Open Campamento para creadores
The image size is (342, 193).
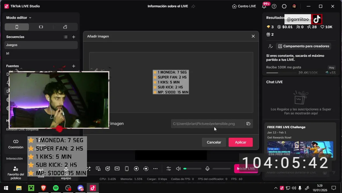click(x=303, y=46)
